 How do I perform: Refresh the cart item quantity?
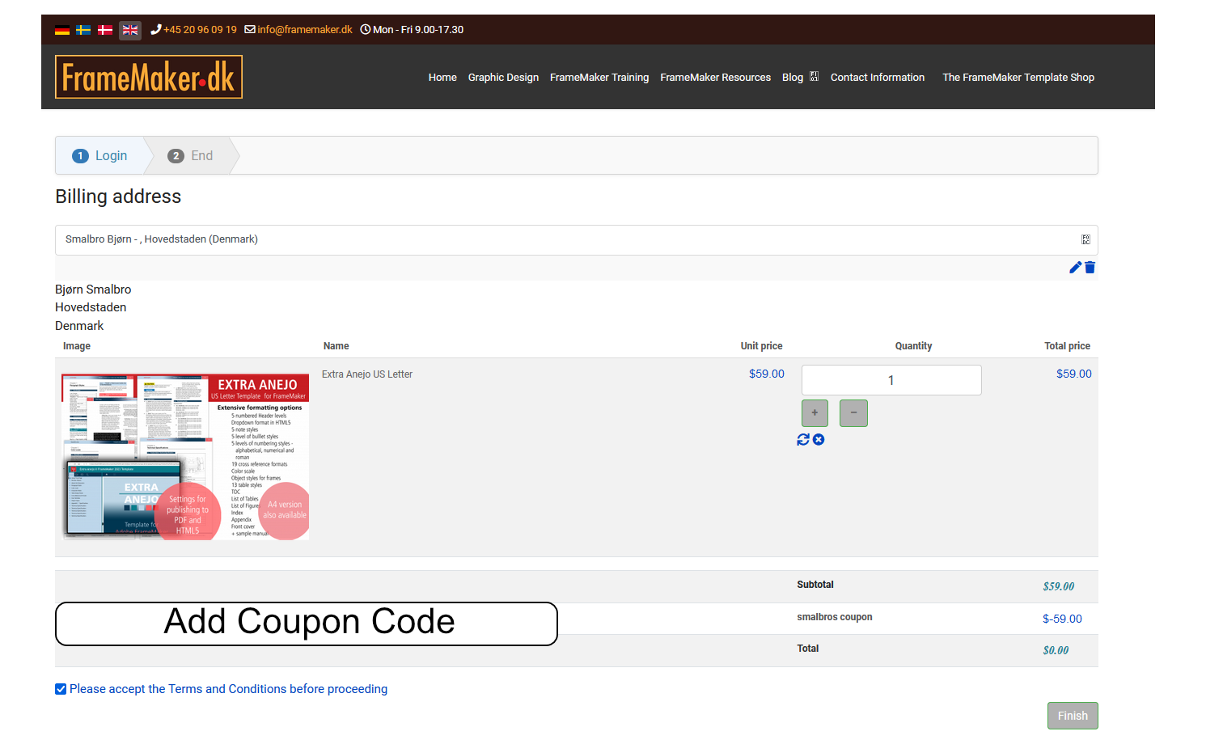point(803,439)
